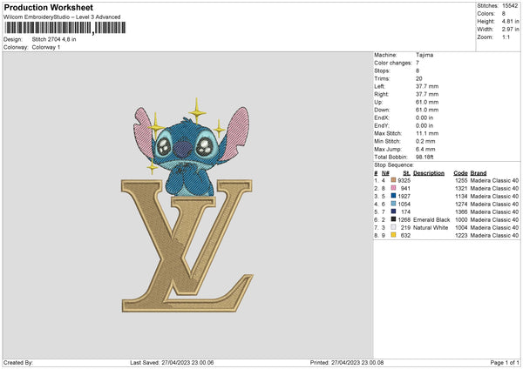Screen dimensions: 523x369
Task: Click the Production Worksheet title
Action: click(48, 7)
